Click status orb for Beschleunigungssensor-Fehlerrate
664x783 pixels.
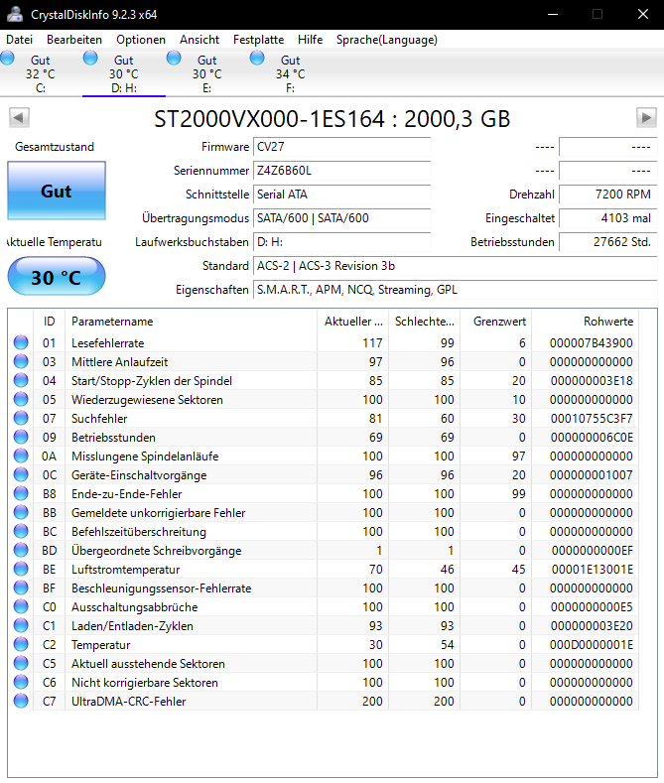point(21,587)
